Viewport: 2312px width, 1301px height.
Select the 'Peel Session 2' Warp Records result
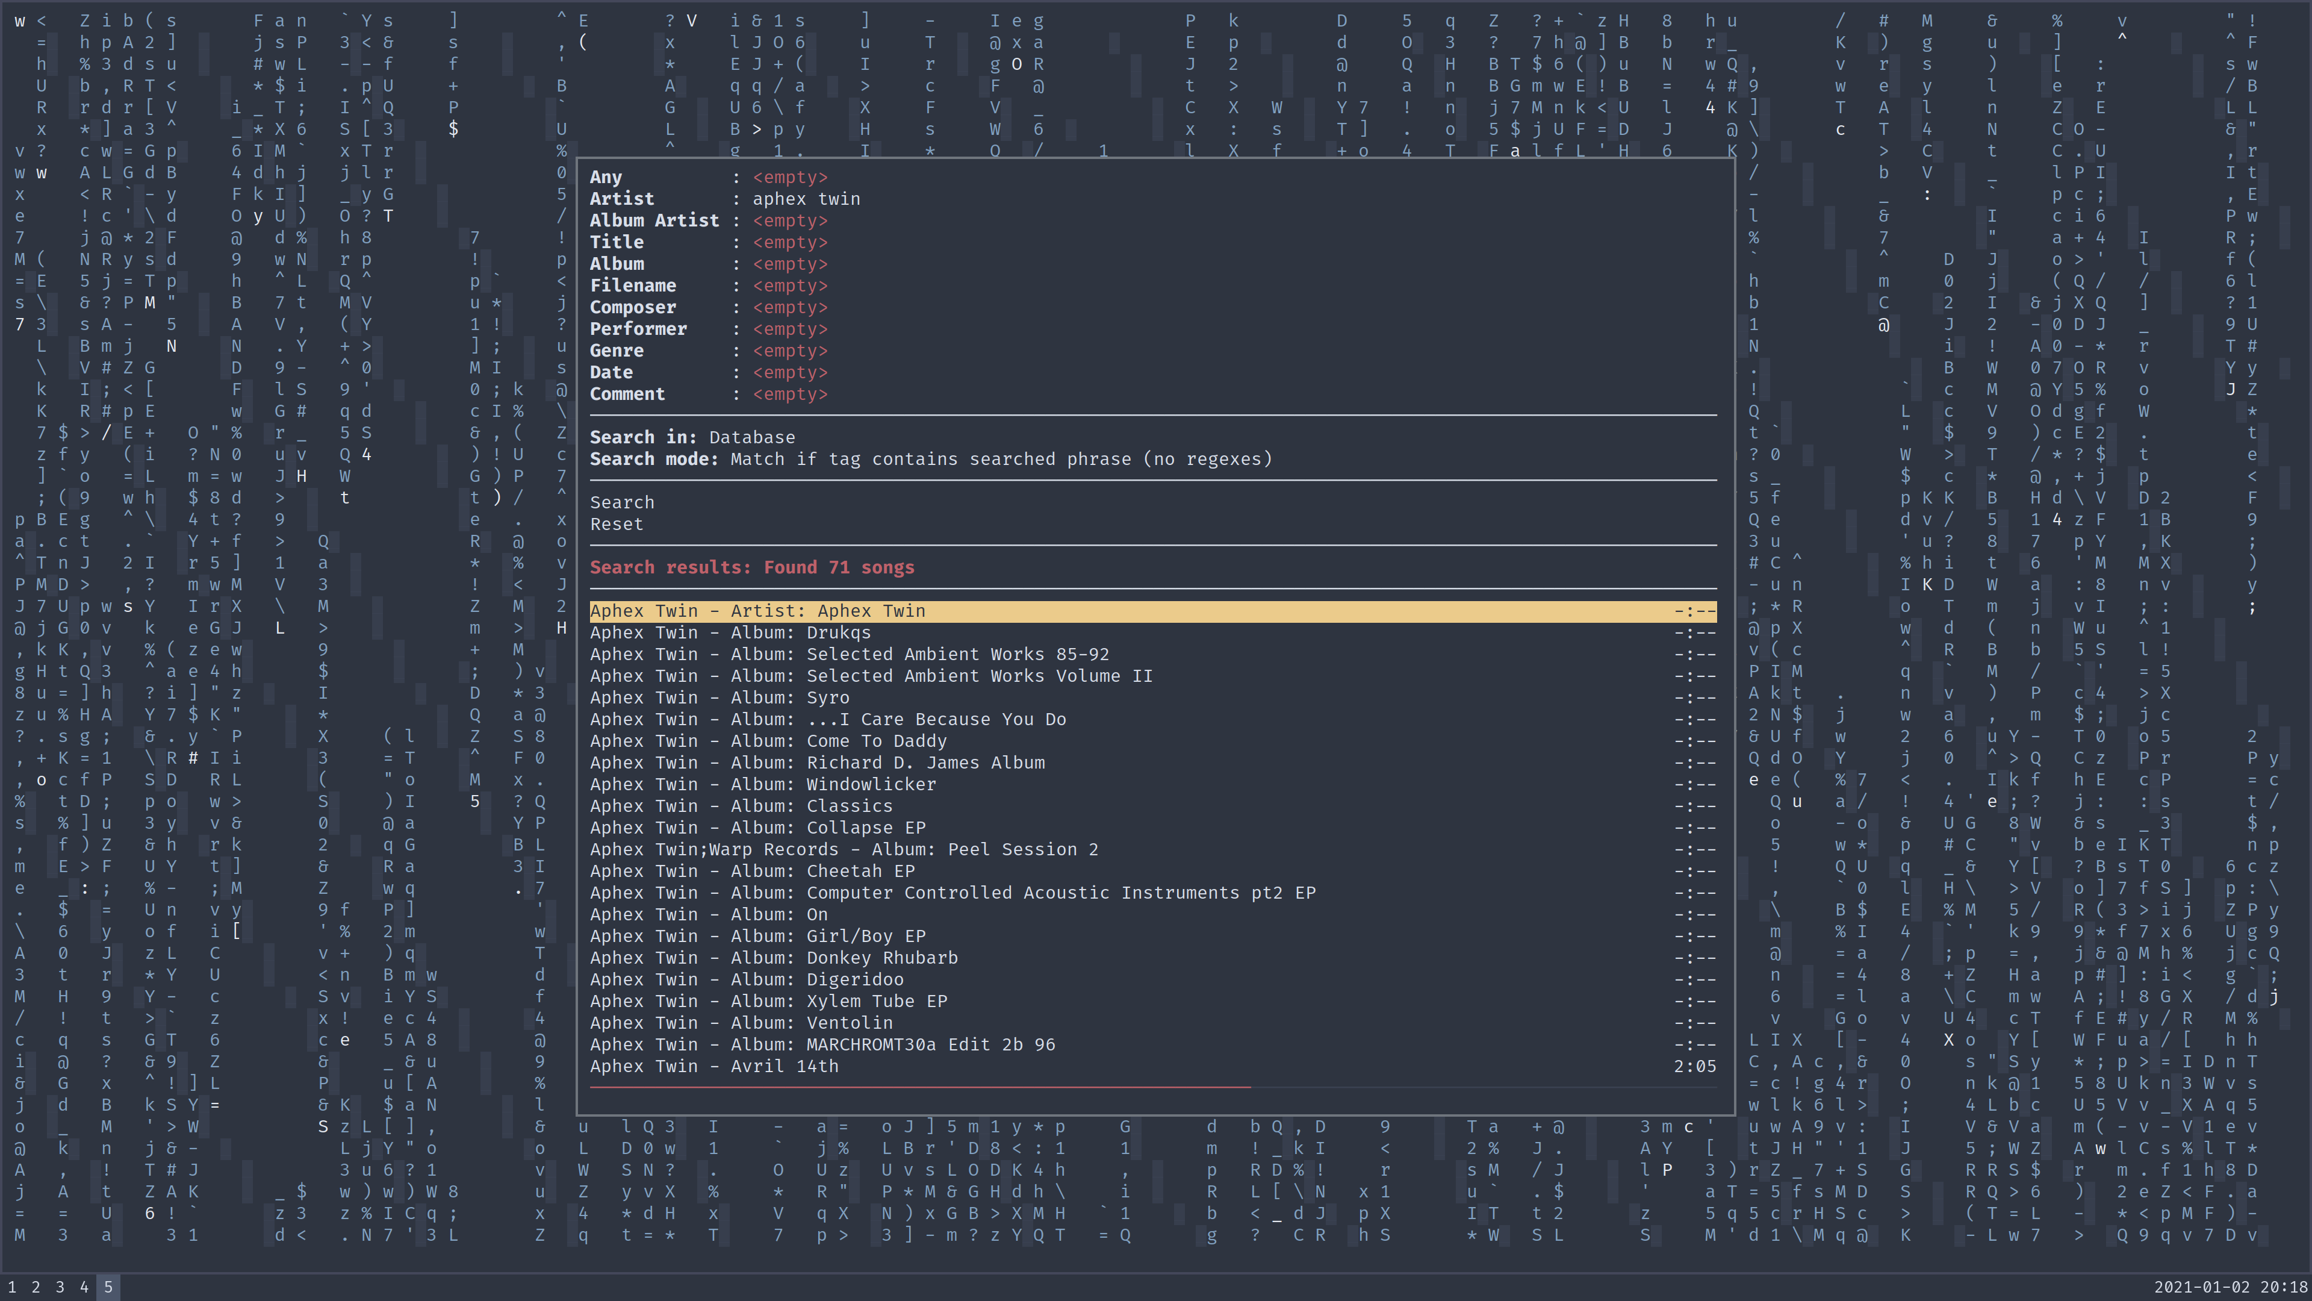844,849
